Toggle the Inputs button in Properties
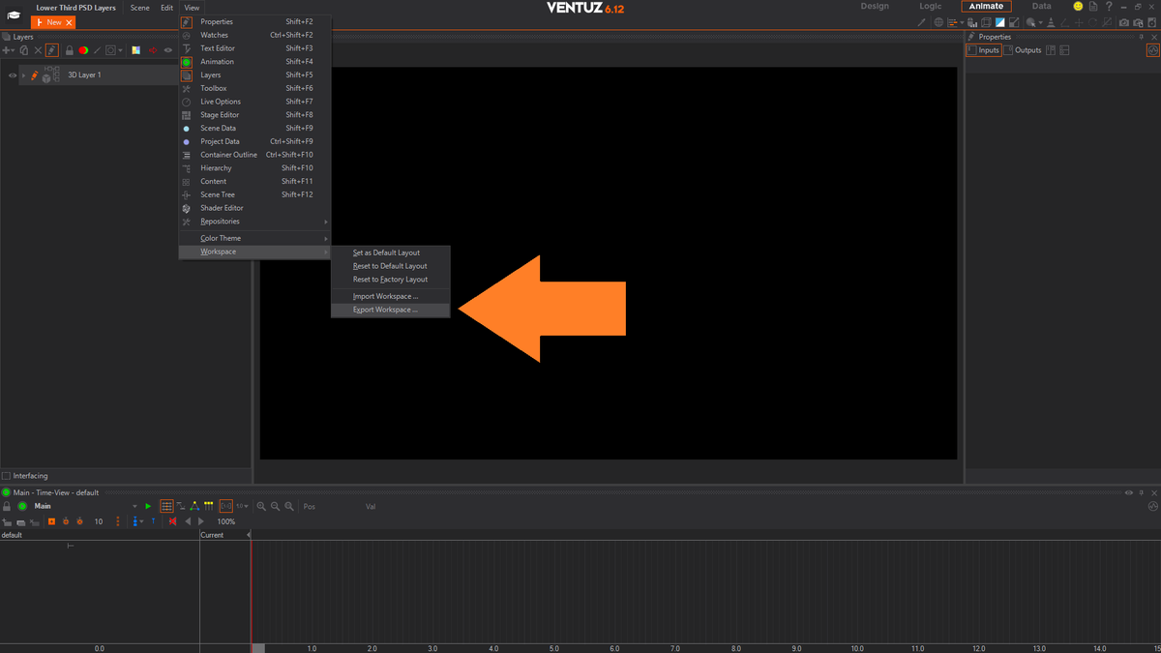Viewport: 1161px width, 653px height. [984, 50]
